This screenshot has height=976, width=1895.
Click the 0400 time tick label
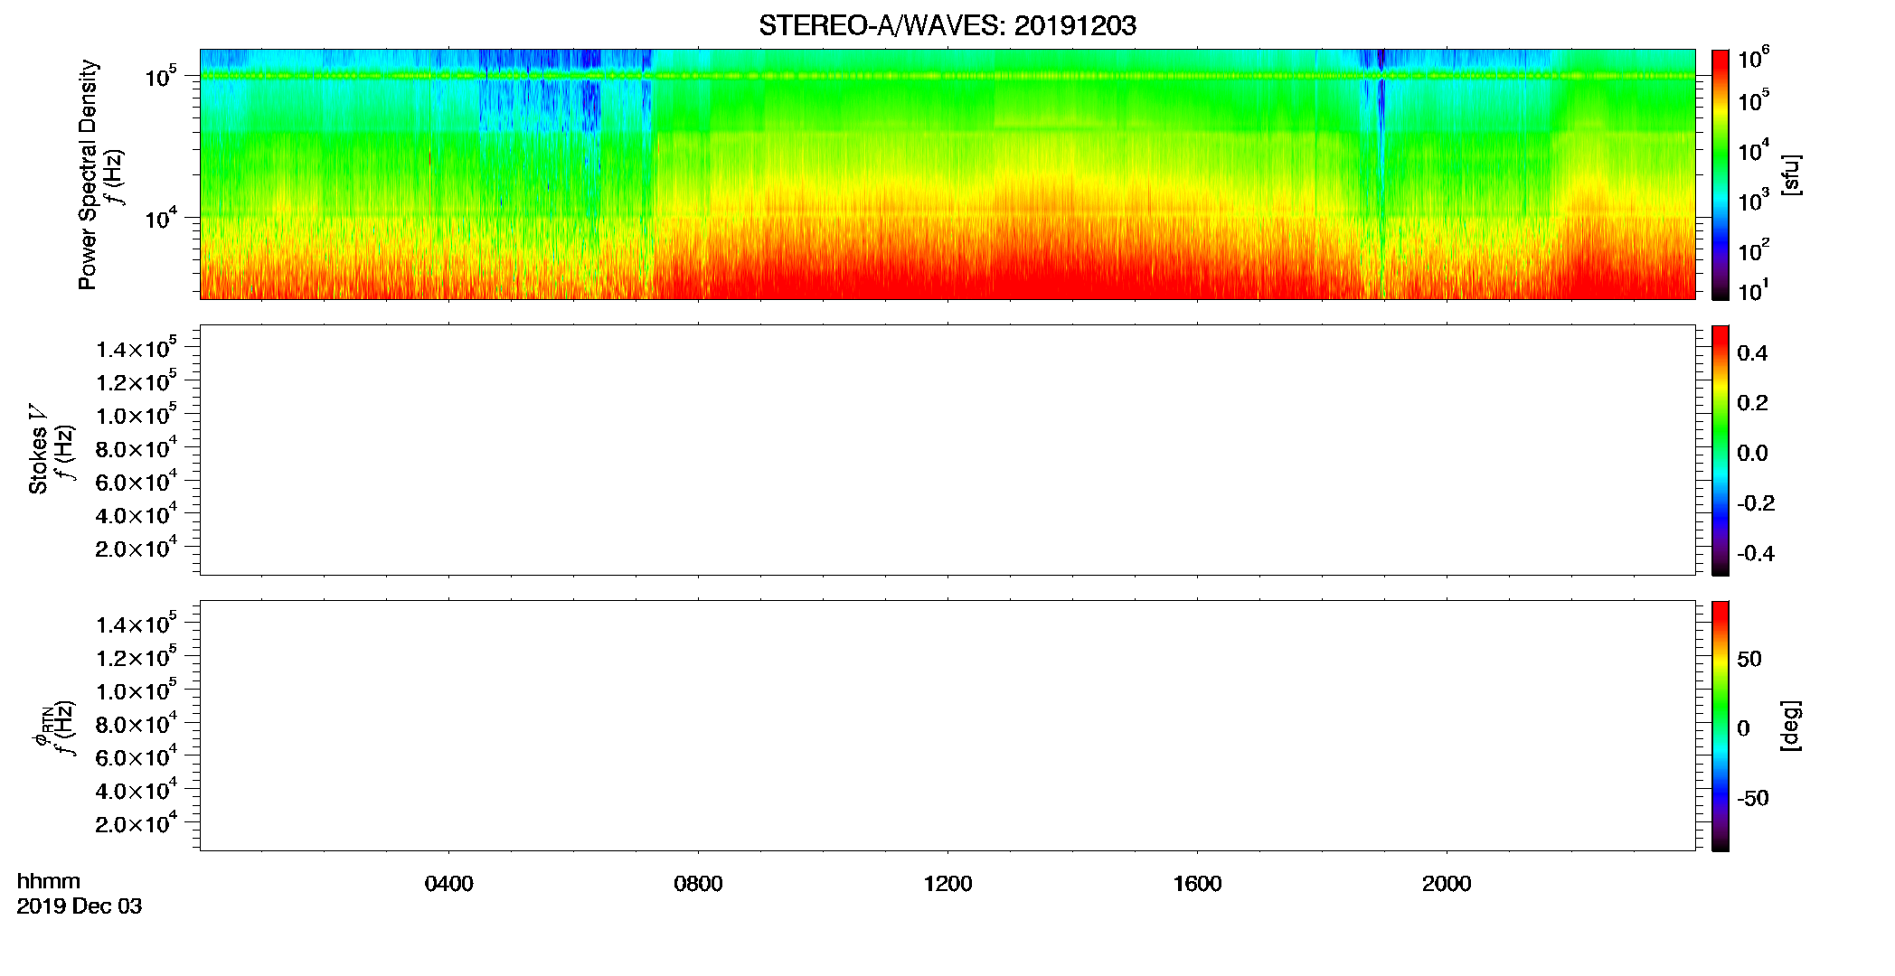point(448,884)
